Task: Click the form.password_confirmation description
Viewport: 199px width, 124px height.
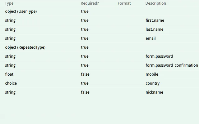Action: coord(172,65)
